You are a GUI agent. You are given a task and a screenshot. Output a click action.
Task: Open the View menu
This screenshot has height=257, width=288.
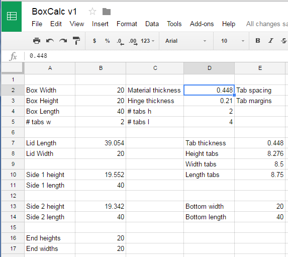pos(77,24)
